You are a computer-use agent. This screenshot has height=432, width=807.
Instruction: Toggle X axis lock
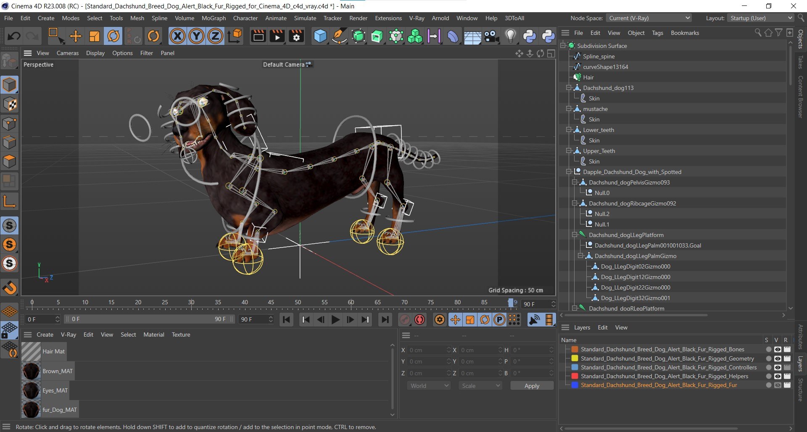click(177, 36)
